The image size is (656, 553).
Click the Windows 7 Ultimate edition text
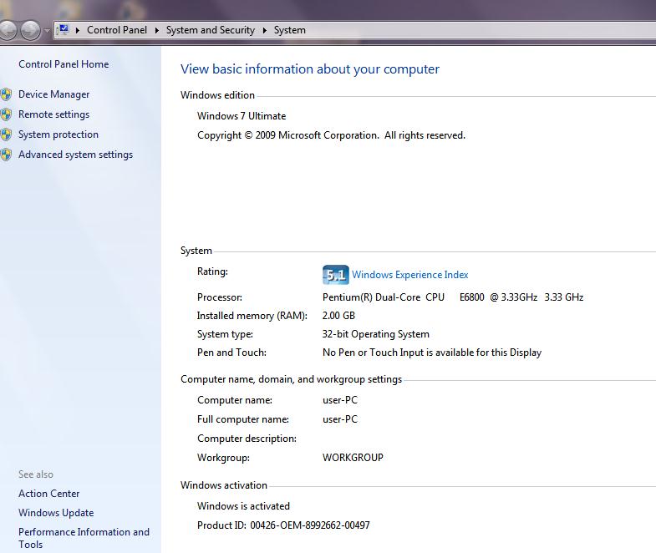pos(242,116)
